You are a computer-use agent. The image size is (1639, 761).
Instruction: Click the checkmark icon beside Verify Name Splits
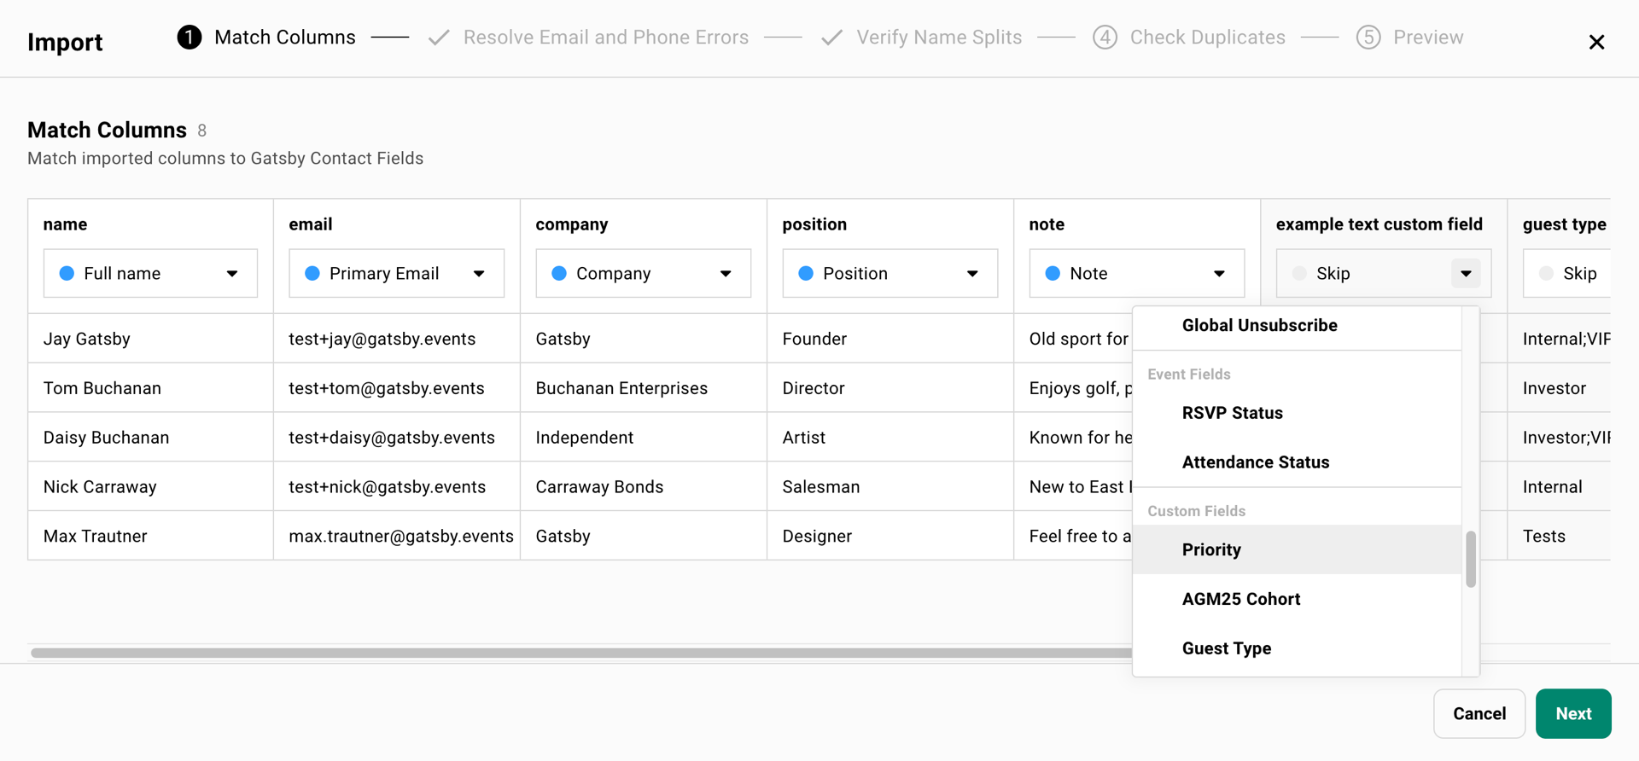(831, 38)
